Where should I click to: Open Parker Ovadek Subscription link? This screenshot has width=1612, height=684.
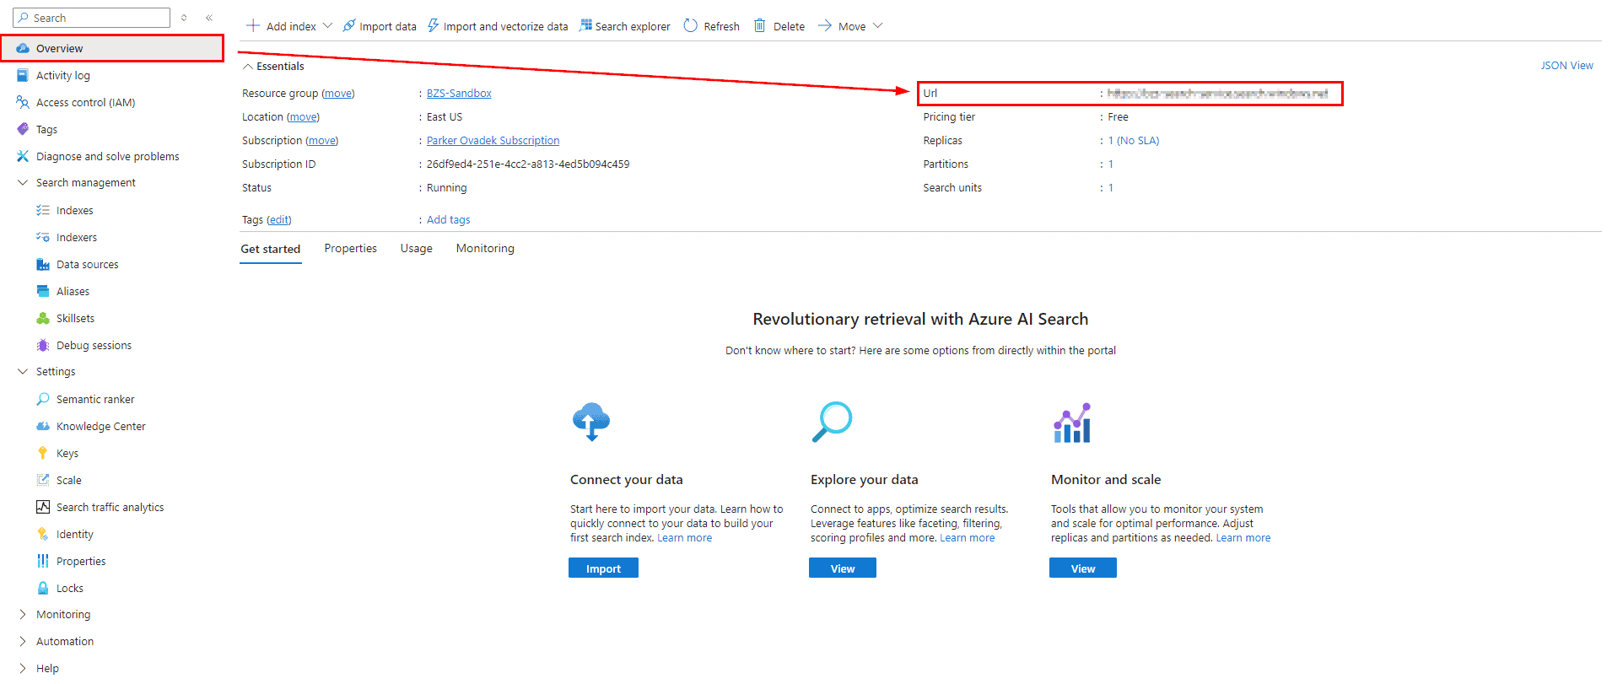(493, 140)
